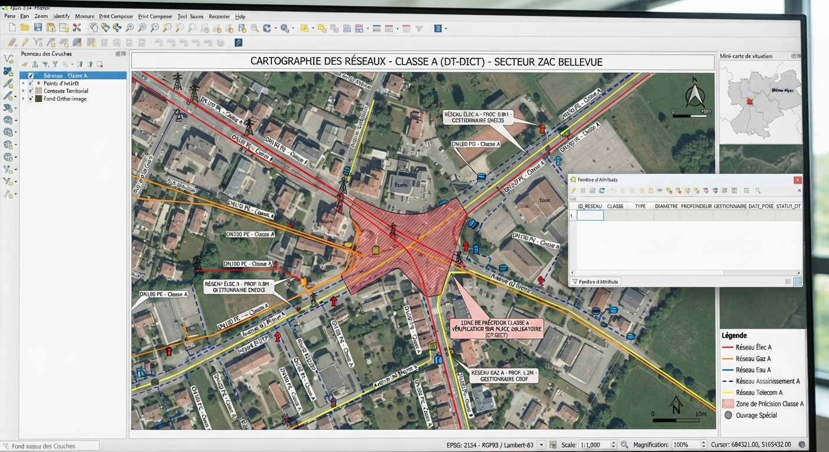Screen dimensions: 829x452
Task: Click the GESTIONNAIRE column header
Action: click(x=730, y=207)
